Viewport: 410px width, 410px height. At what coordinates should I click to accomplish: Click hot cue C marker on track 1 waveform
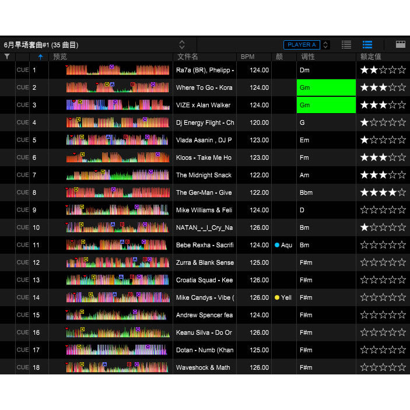point(111,66)
